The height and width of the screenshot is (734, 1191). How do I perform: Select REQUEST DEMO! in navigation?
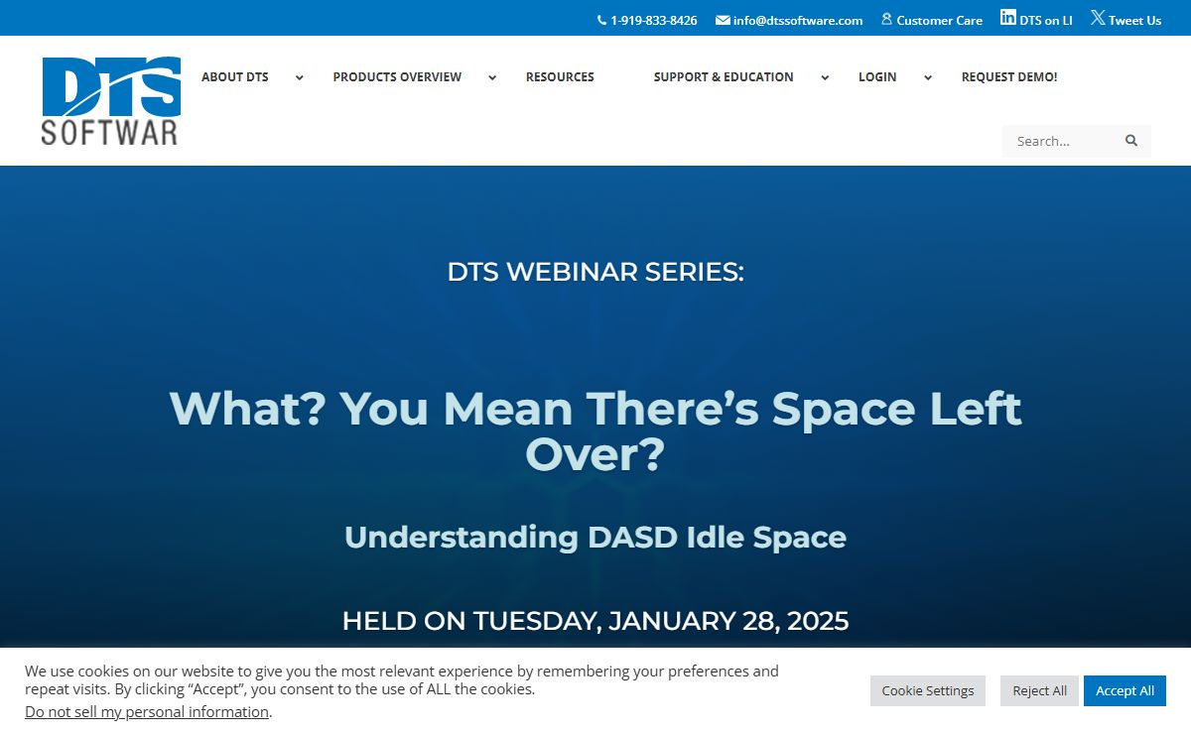tap(1009, 76)
